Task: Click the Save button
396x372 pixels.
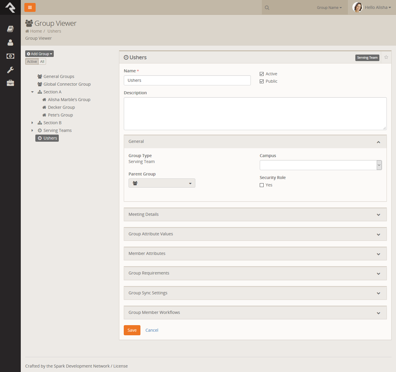Action: tap(132, 330)
